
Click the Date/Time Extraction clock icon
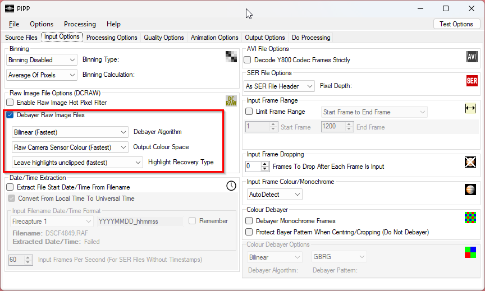[231, 186]
